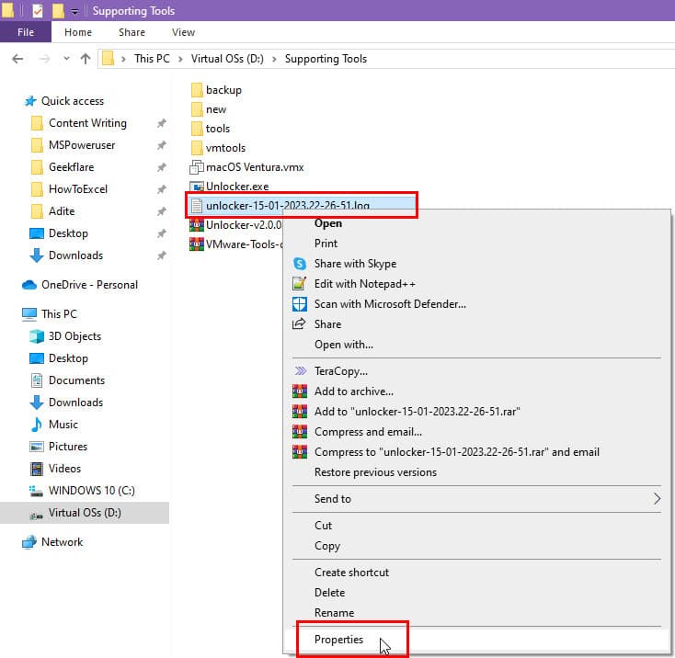The height and width of the screenshot is (658, 675).
Task: Open the recent locations dropdown arrow
Action: (66, 59)
